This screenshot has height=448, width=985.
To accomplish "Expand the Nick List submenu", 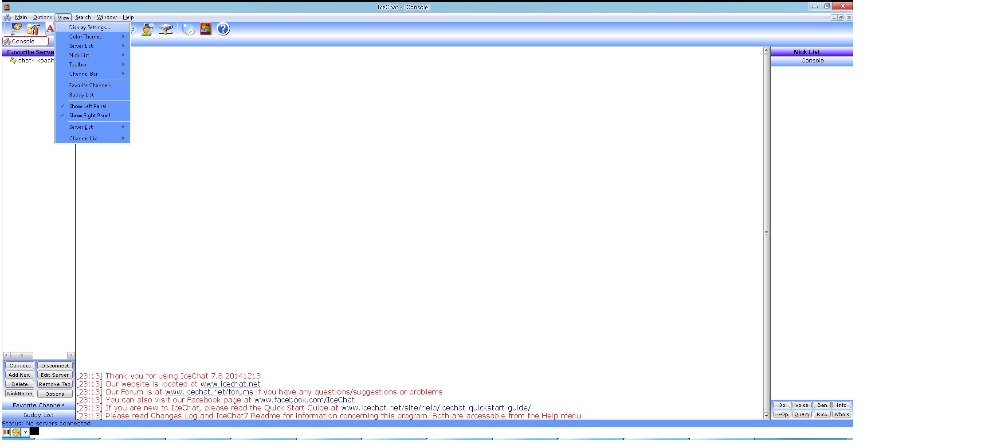I will (x=92, y=55).
